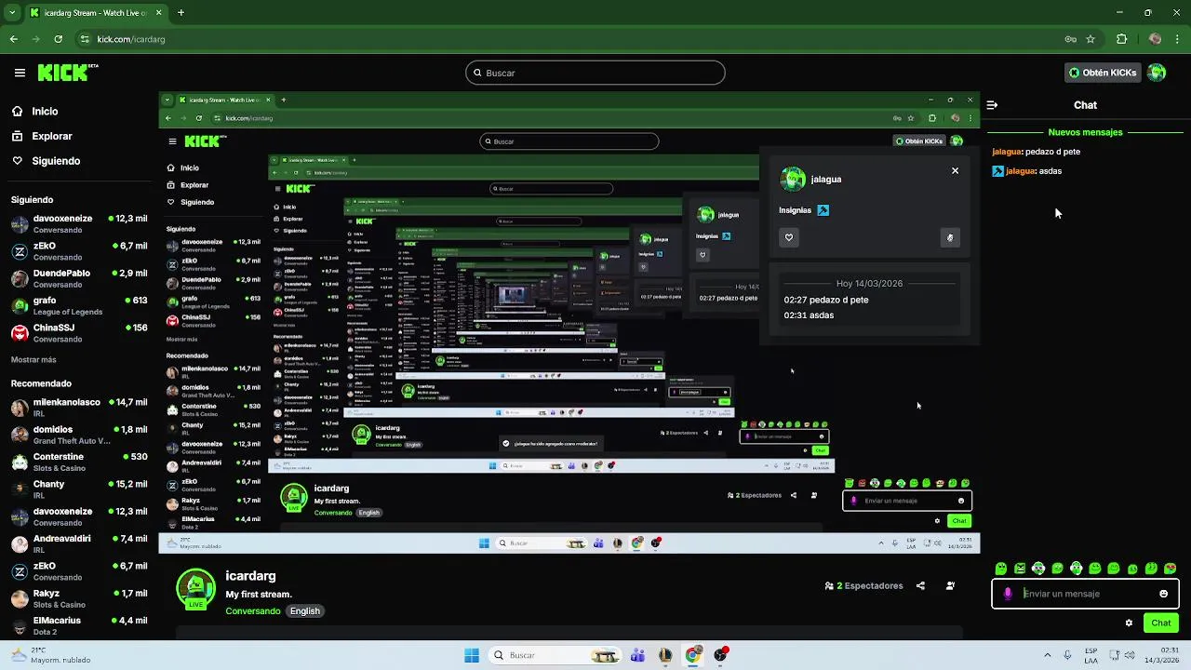Open the Conversando category link
The image size is (1191, 670).
click(x=252, y=611)
